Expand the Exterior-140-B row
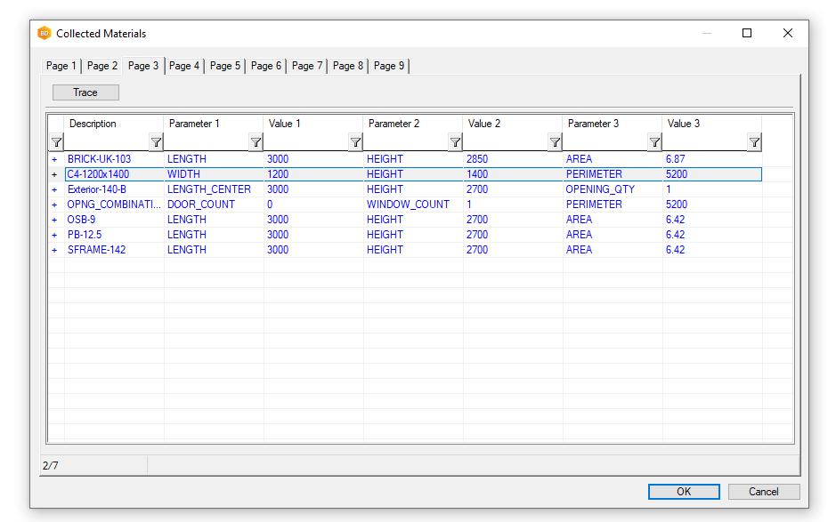 (x=55, y=189)
